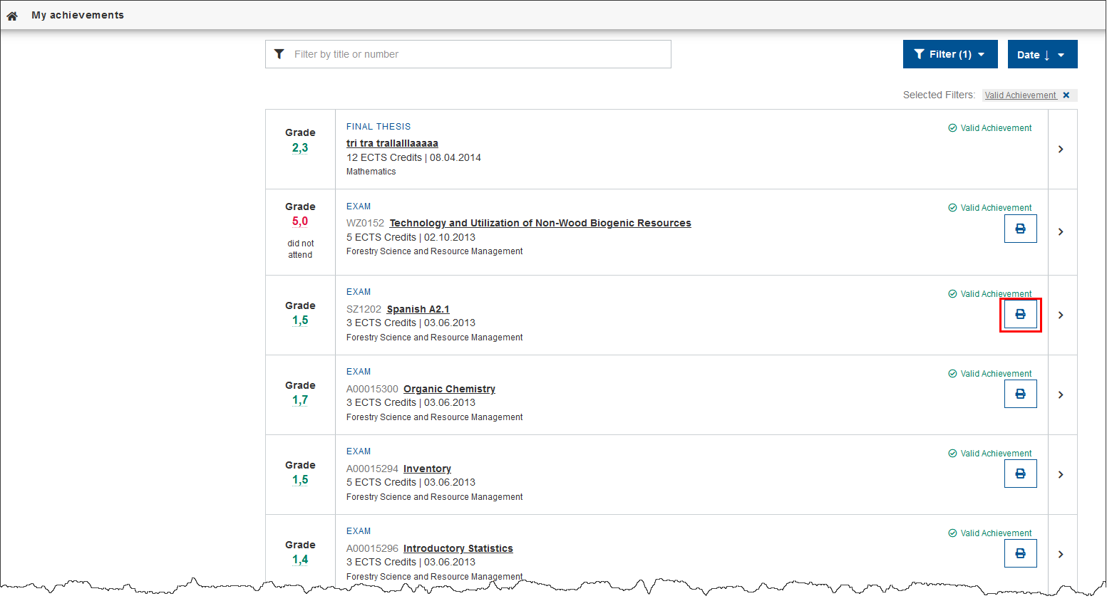Open the Date sort dropdown
Viewport: 1107px width, 601px height.
point(1041,55)
